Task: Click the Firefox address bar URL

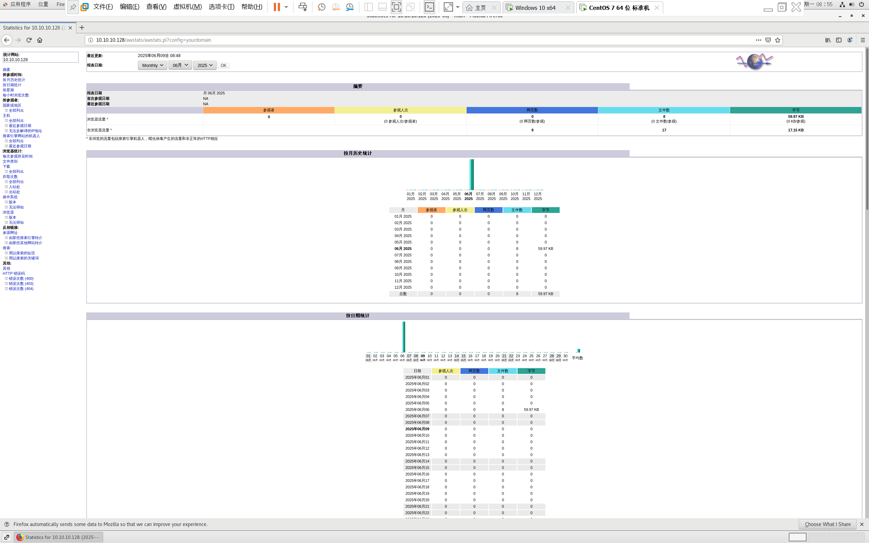Action: pos(153,40)
